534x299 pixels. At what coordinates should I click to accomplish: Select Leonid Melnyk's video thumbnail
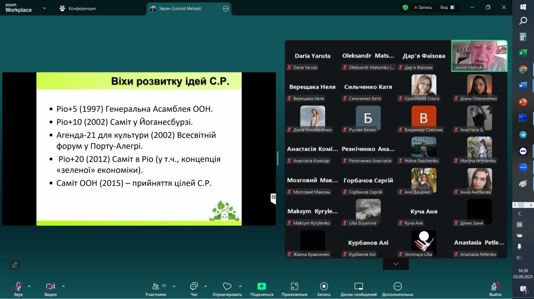click(479, 55)
